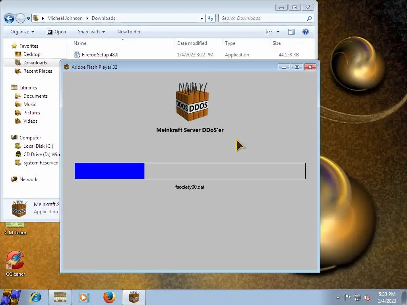Click the Change your view icon
This screenshot has height=305, width=407.
pos(269,32)
